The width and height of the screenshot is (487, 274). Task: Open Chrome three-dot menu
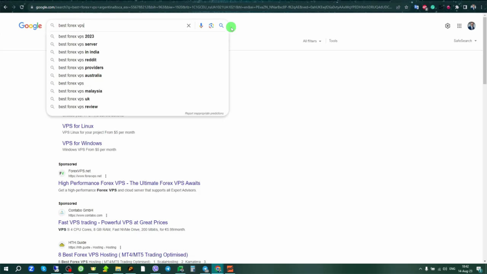(482, 7)
